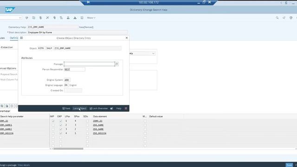Click the EMP_REGION parameter cell
Screen dimensions: 297x167
[x=7, y=133]
